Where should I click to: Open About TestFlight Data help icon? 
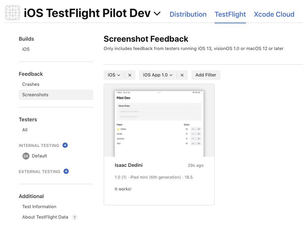75,217
